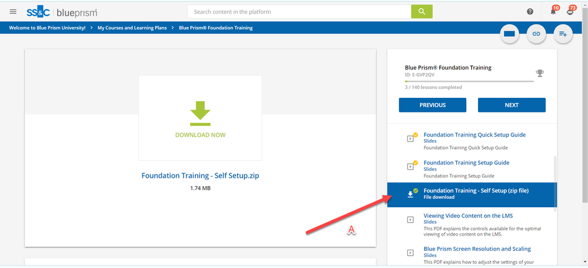
Task: Open the help question mark icon
Action: [530, 12]
